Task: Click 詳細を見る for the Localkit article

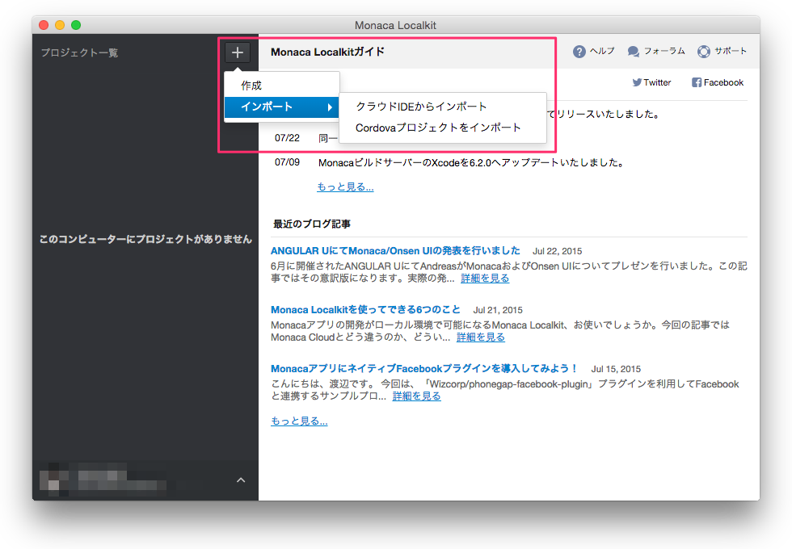Action: tap(481, 337)
